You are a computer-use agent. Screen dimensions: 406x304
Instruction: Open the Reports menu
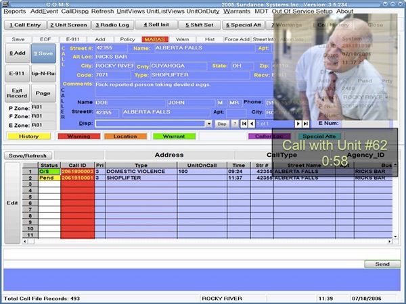pyautogui.click(x=15, y=11)
